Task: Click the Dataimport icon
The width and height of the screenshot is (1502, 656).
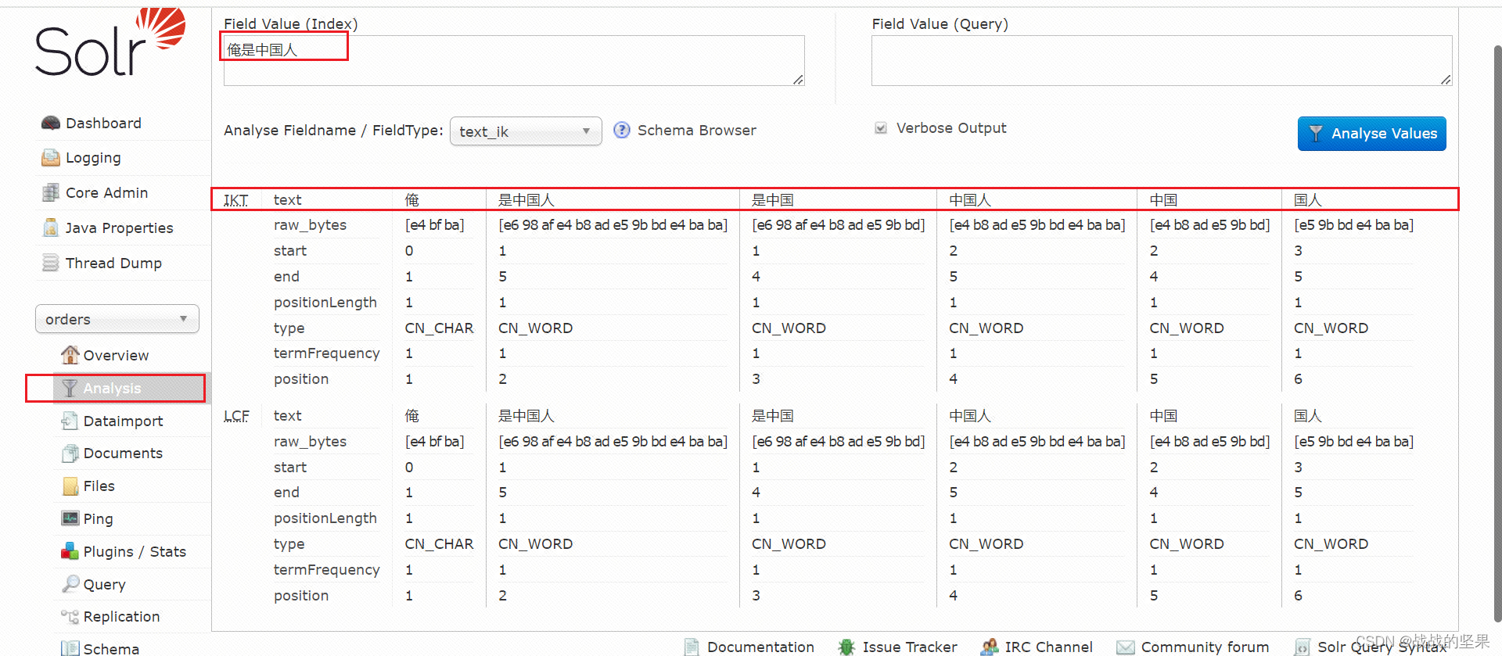Action: 70,421
